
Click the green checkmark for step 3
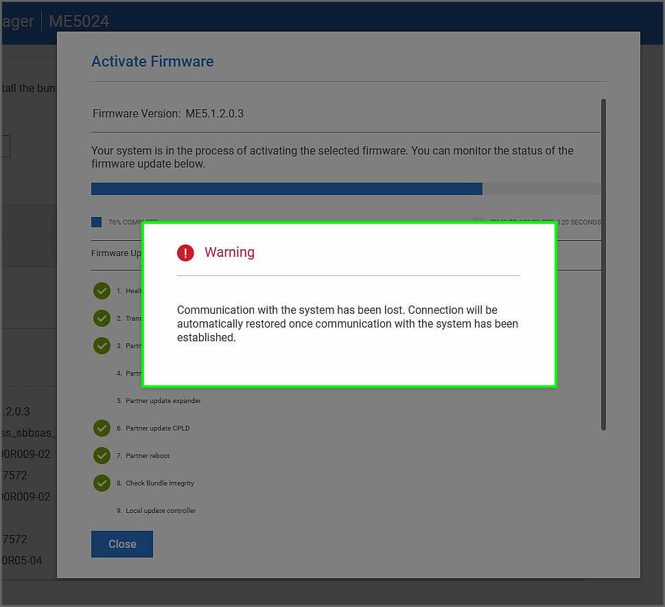pyautogui.click(x=102, y=345)
